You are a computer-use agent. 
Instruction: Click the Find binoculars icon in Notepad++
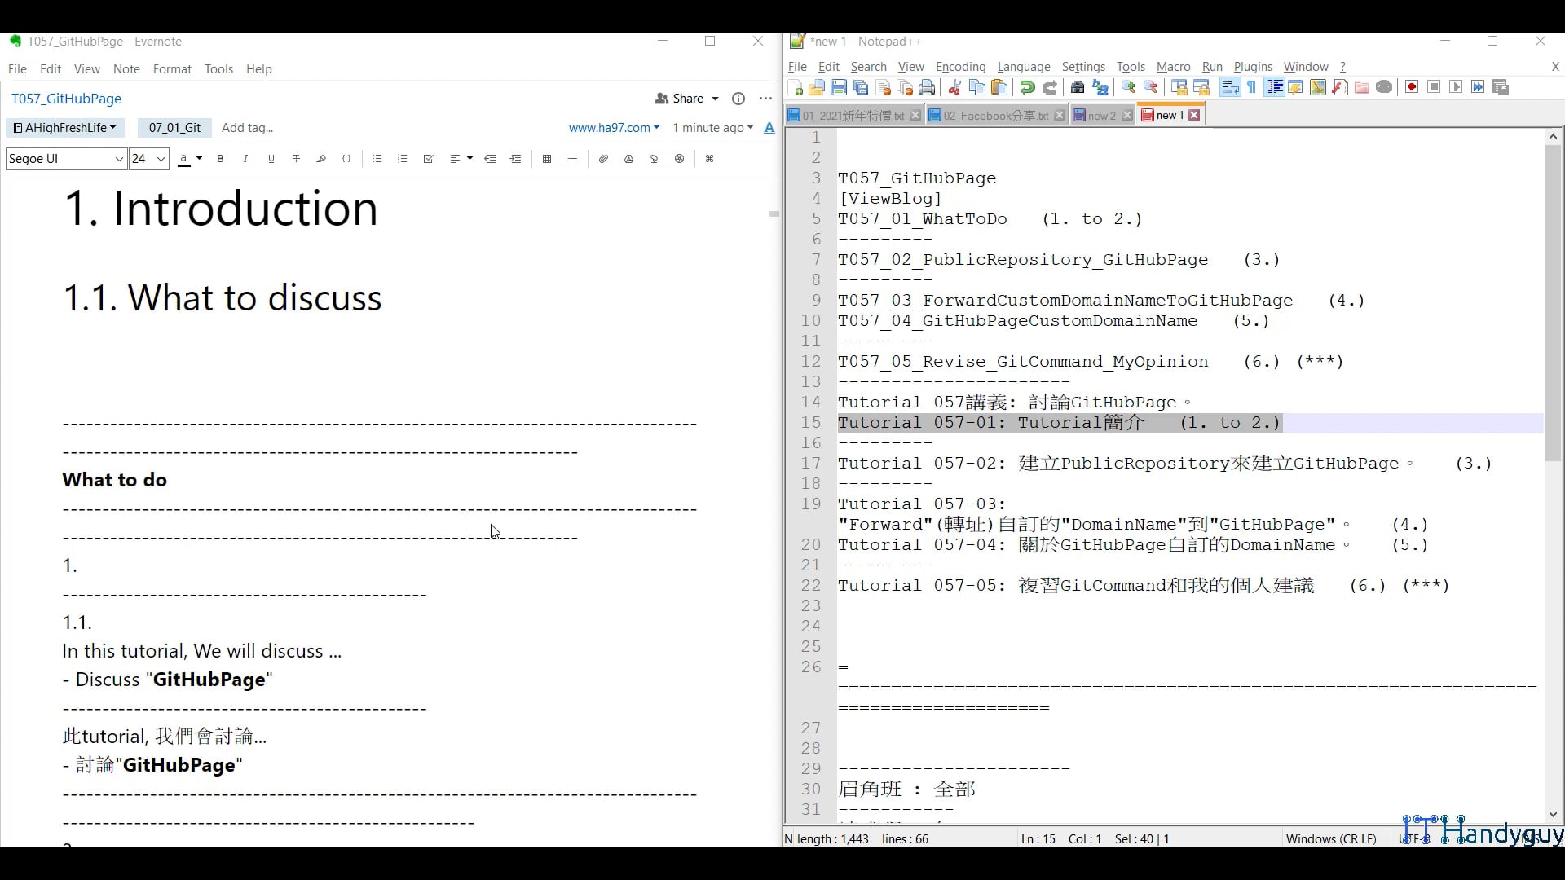click(1077, 87)
